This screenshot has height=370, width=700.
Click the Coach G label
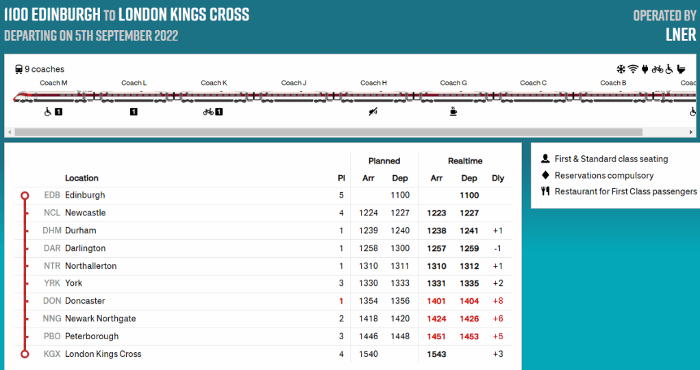coord(453,83)
